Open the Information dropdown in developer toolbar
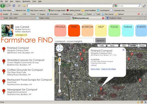 pos(53,14)
